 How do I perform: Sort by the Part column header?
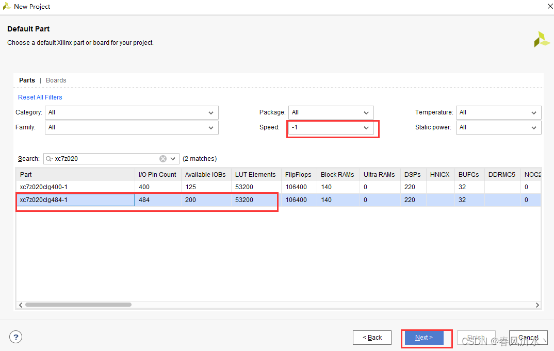coord(76,174)
